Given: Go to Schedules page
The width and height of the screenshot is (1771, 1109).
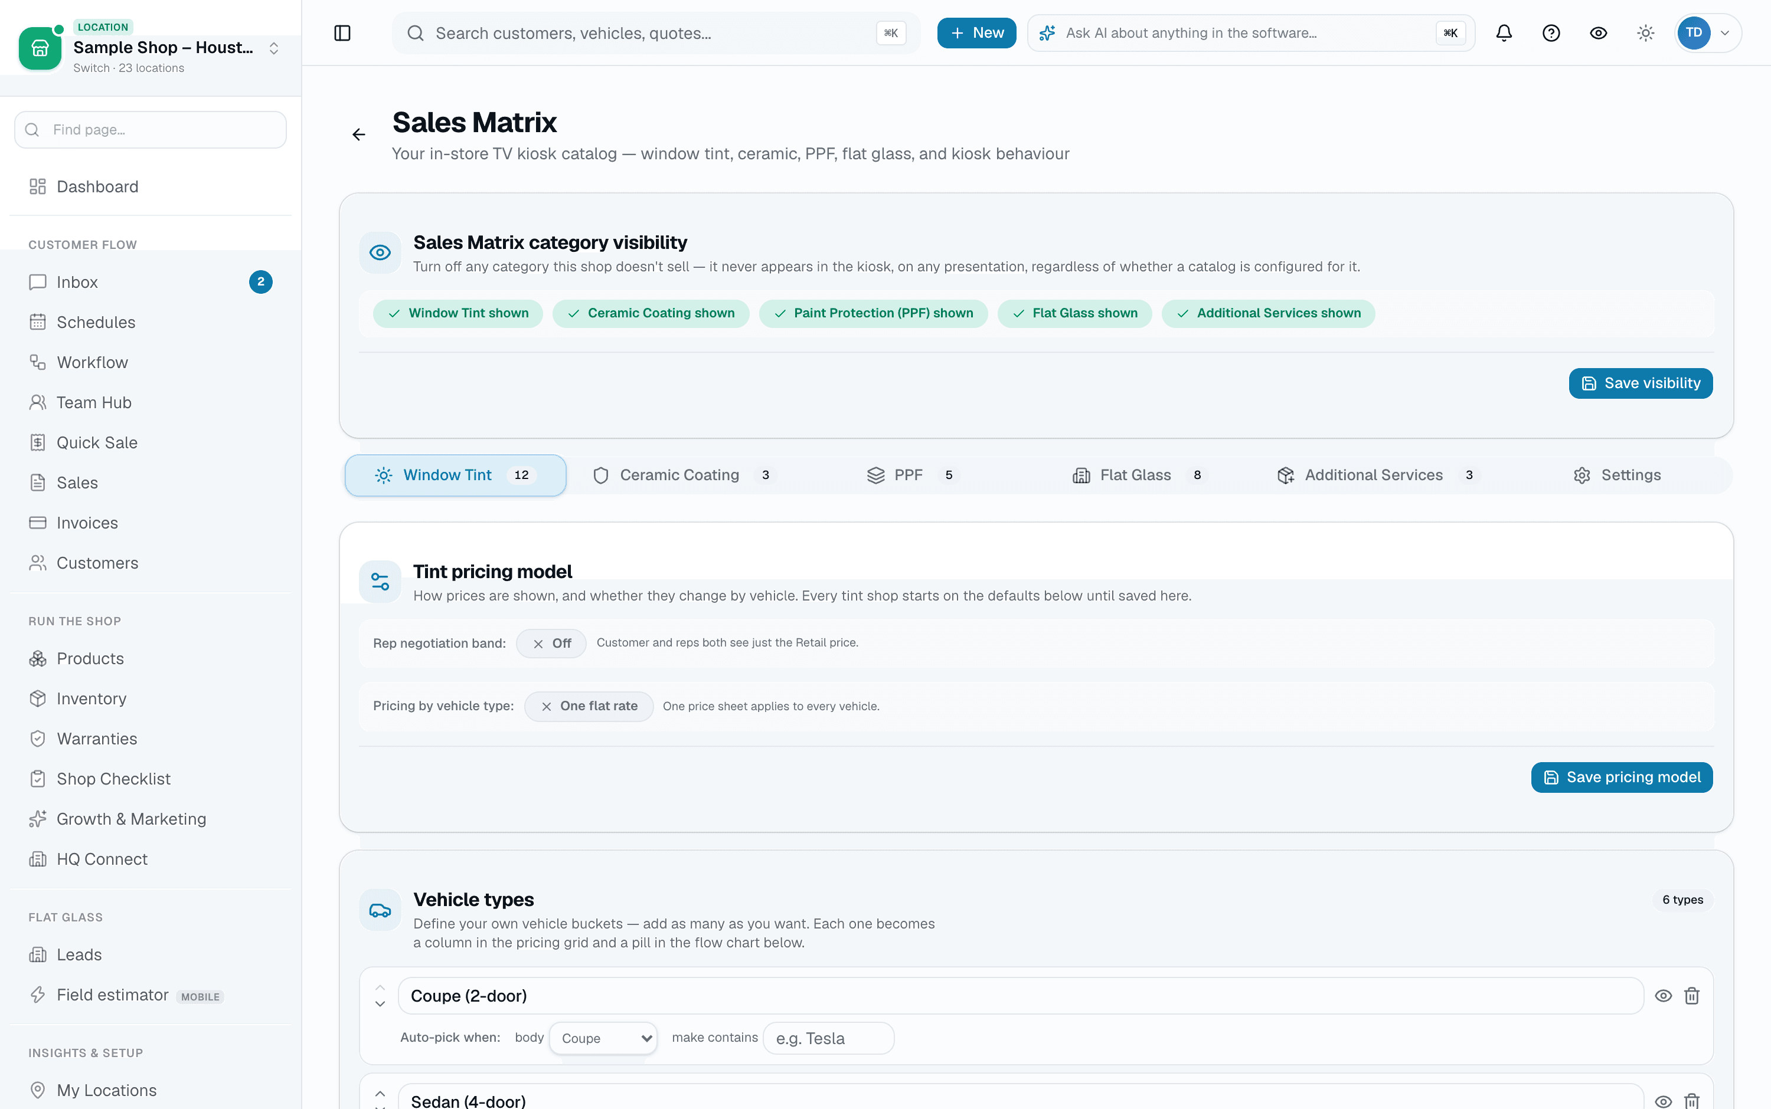Looking at the screenshot, I should (x=151, y=322).
